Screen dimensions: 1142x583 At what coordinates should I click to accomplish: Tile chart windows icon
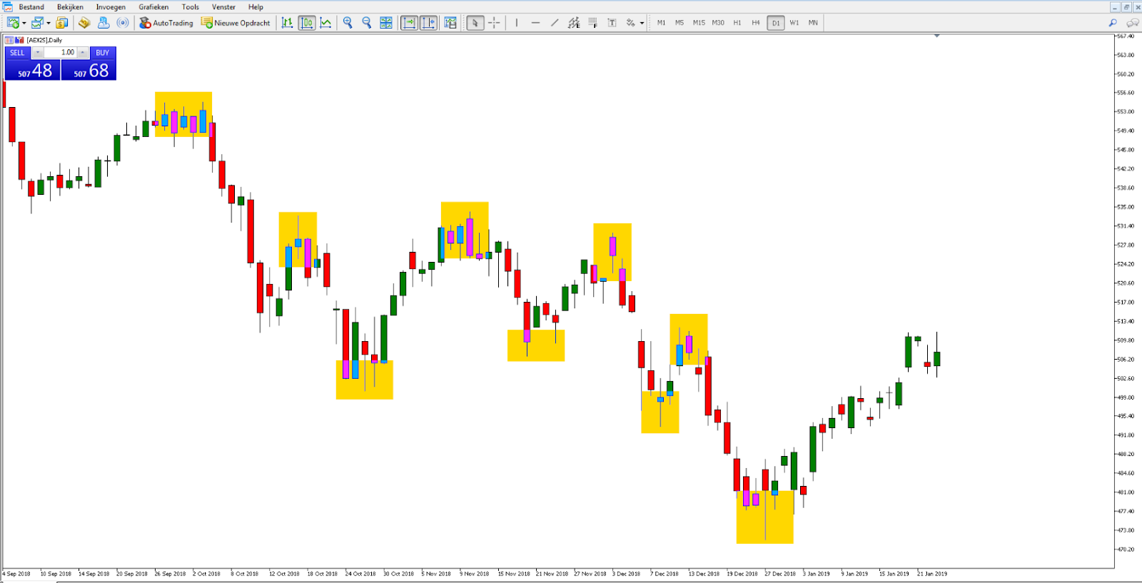[x=386, y=23]
